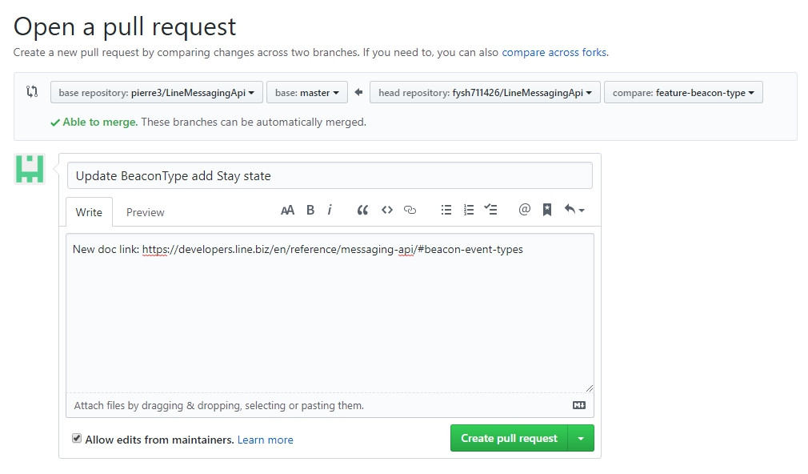
Task: Switch to the Preview tab
Action: [x=145, y=212]
